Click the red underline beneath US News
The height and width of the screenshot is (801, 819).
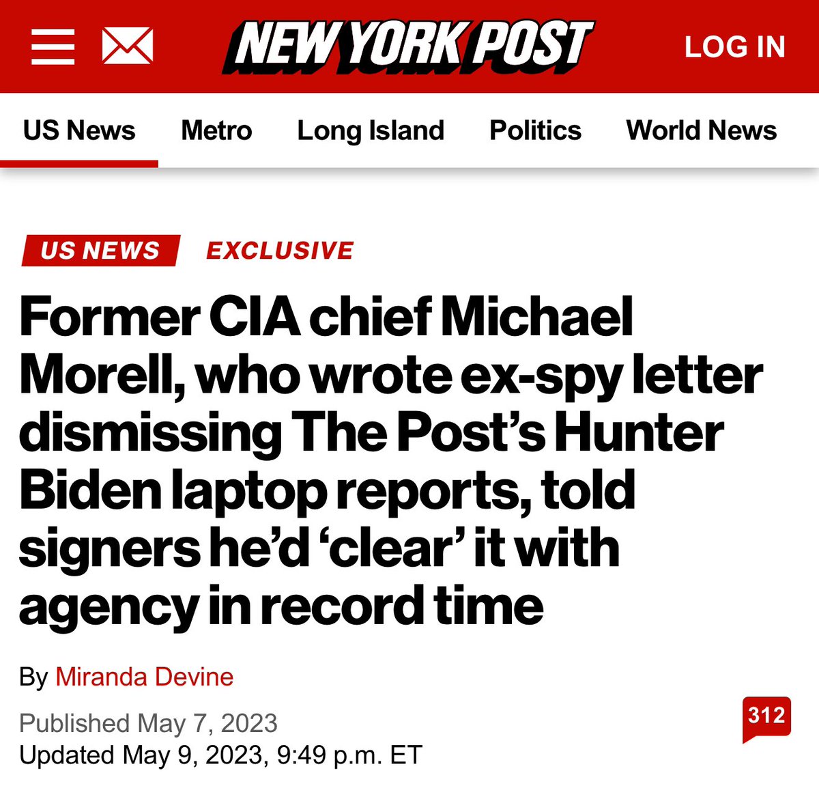[79, 164]
